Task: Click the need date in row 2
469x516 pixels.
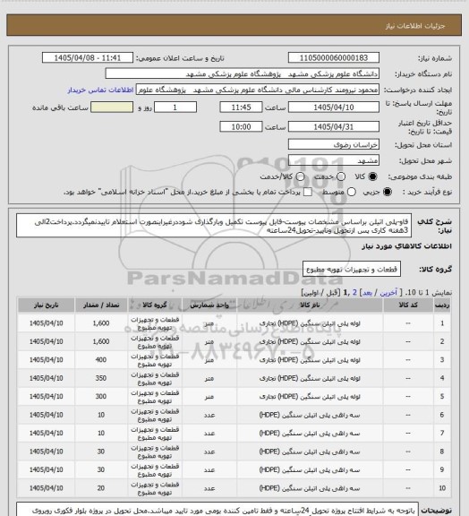Action: tap(46, 341)
